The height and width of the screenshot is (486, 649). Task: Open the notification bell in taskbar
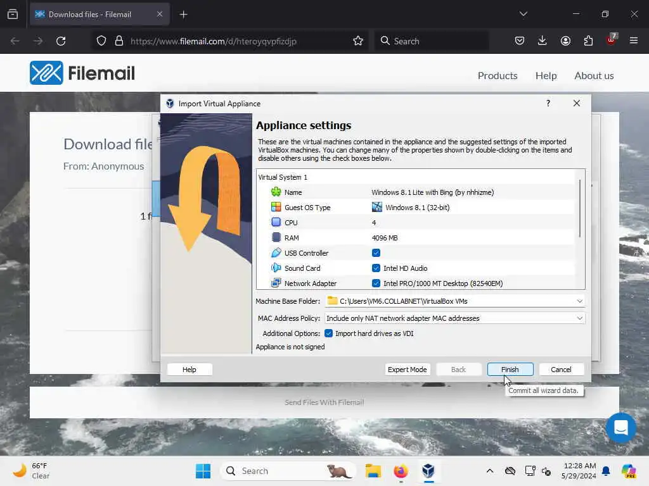click(x=606, y=471)
